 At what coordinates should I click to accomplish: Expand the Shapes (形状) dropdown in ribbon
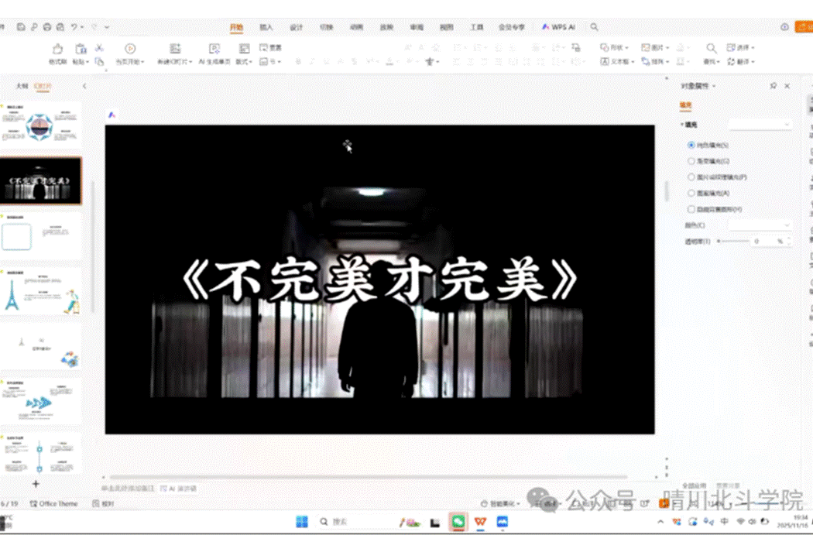click(x=616, y=48)
